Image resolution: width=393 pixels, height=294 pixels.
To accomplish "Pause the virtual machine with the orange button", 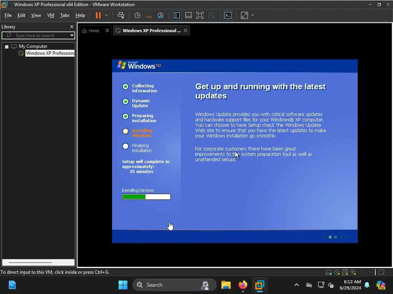I will (98, 15).
